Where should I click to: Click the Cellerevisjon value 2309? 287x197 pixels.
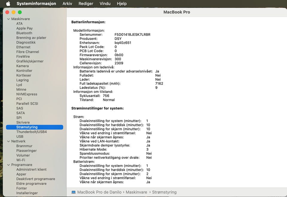tap(119, 63)
